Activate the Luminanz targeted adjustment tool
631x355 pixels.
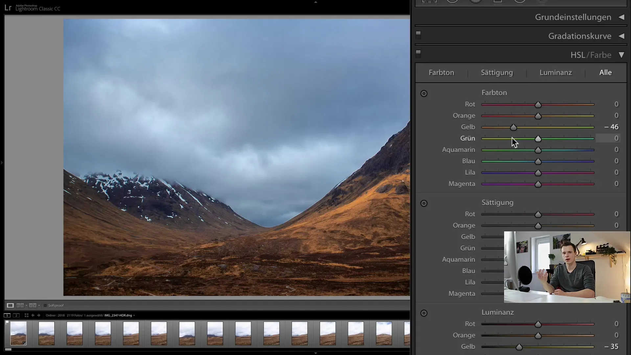(x=424, y=313)
